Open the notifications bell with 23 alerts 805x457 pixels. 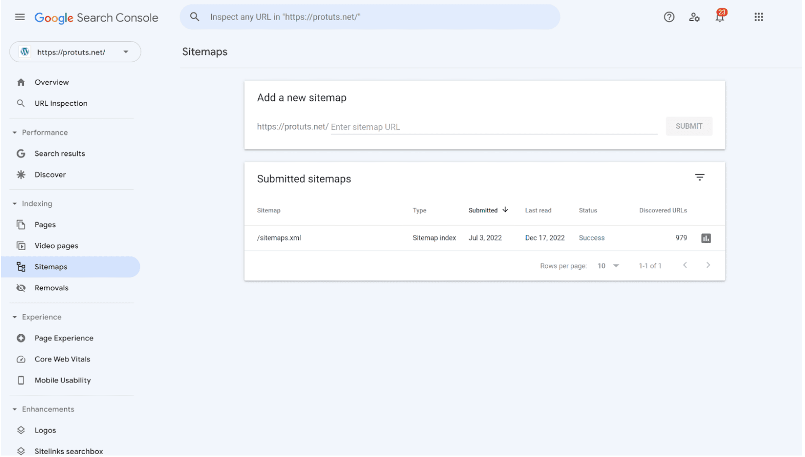click(x=719, y=17)
